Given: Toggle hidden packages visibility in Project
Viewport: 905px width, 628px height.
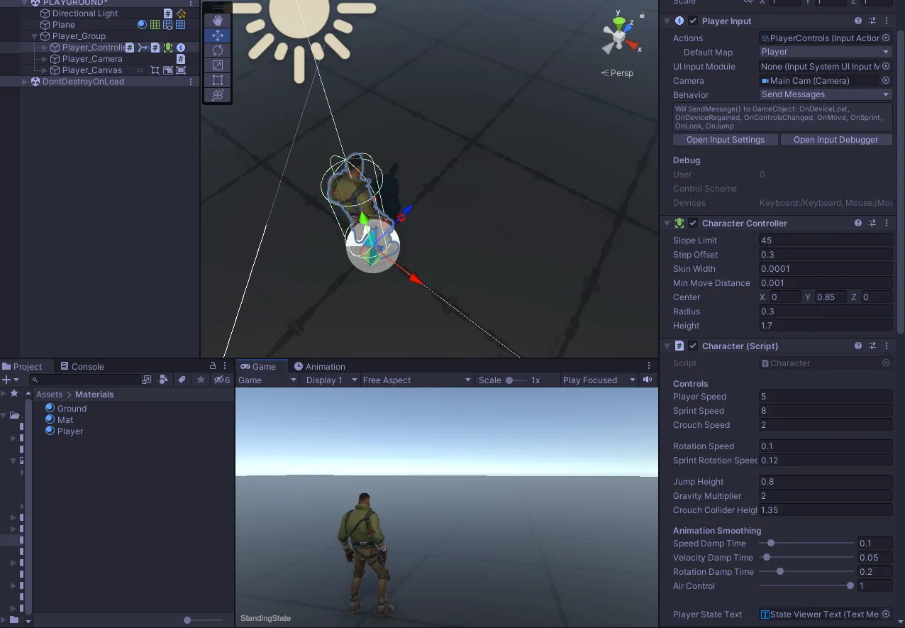Looking at the screenshot, I should point(222,380).
